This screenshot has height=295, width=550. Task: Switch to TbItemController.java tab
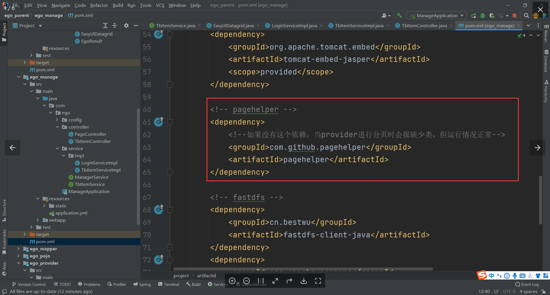coord(424,25)
